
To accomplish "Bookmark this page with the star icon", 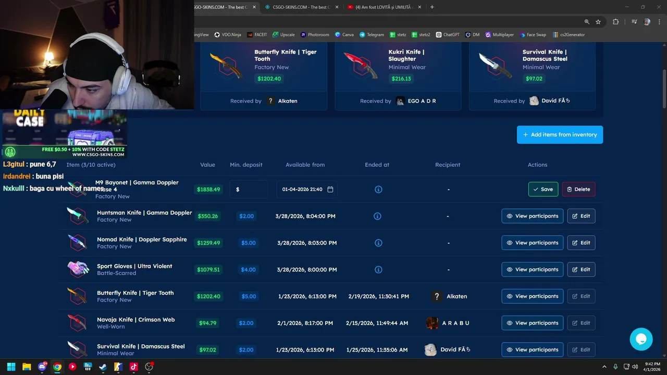I will pos(598,22).
